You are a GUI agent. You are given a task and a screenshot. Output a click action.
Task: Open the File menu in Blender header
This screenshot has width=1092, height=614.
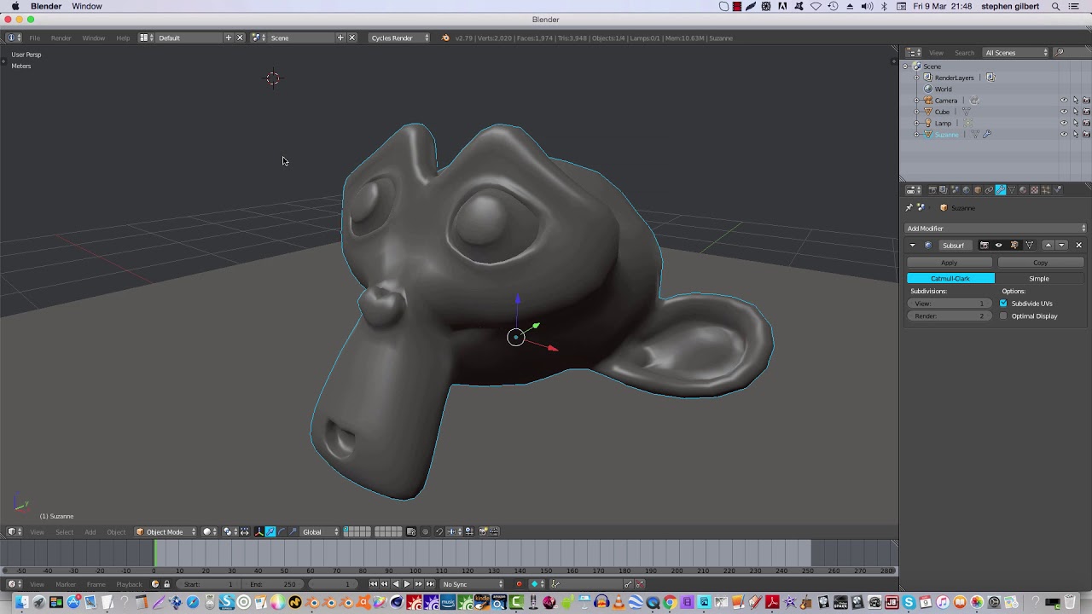(35, 38)
